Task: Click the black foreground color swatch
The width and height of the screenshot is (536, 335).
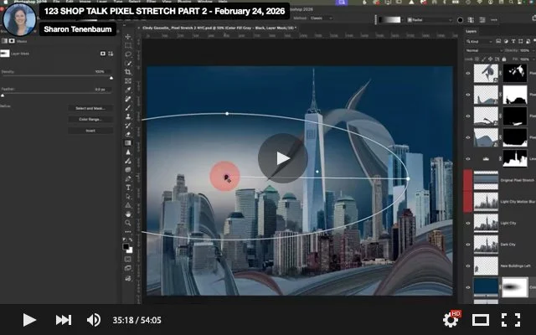Action: click(x=126, y=247)
